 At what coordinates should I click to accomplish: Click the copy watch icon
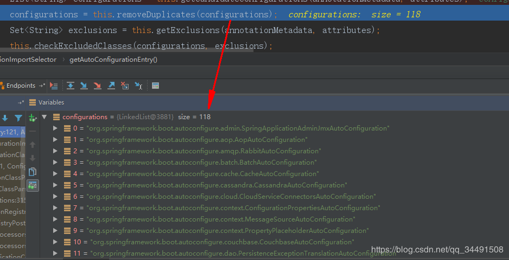(33, 172)
